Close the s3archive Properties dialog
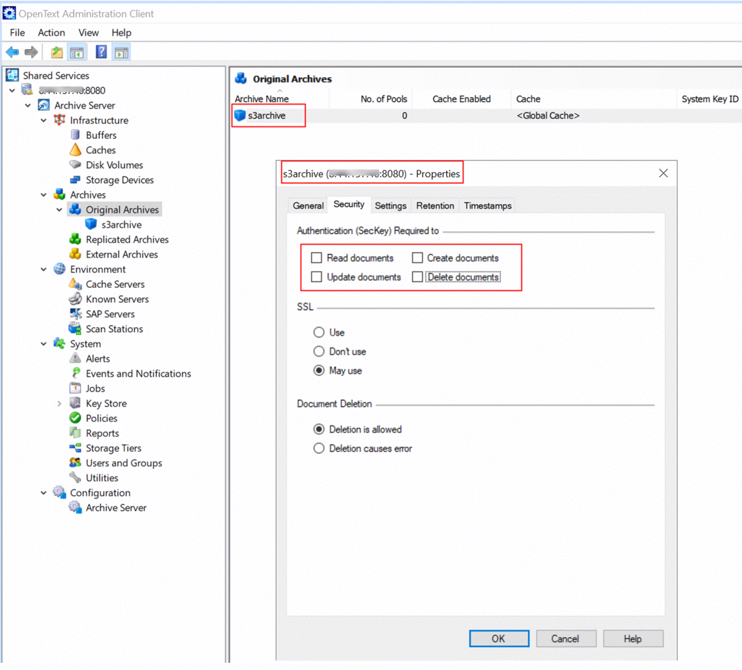Screen dimensions: 742x670 (x=663, y=173)
